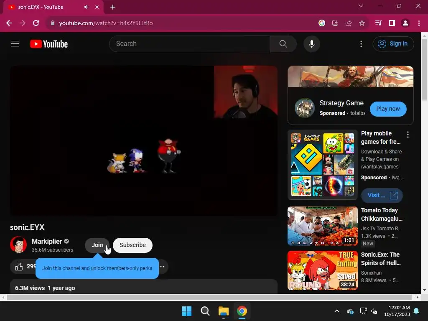
Task: Click the 6.3M views description box
Action: click(144, 287)
